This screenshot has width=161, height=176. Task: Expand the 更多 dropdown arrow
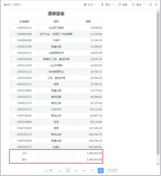click(x=144, y=5)
